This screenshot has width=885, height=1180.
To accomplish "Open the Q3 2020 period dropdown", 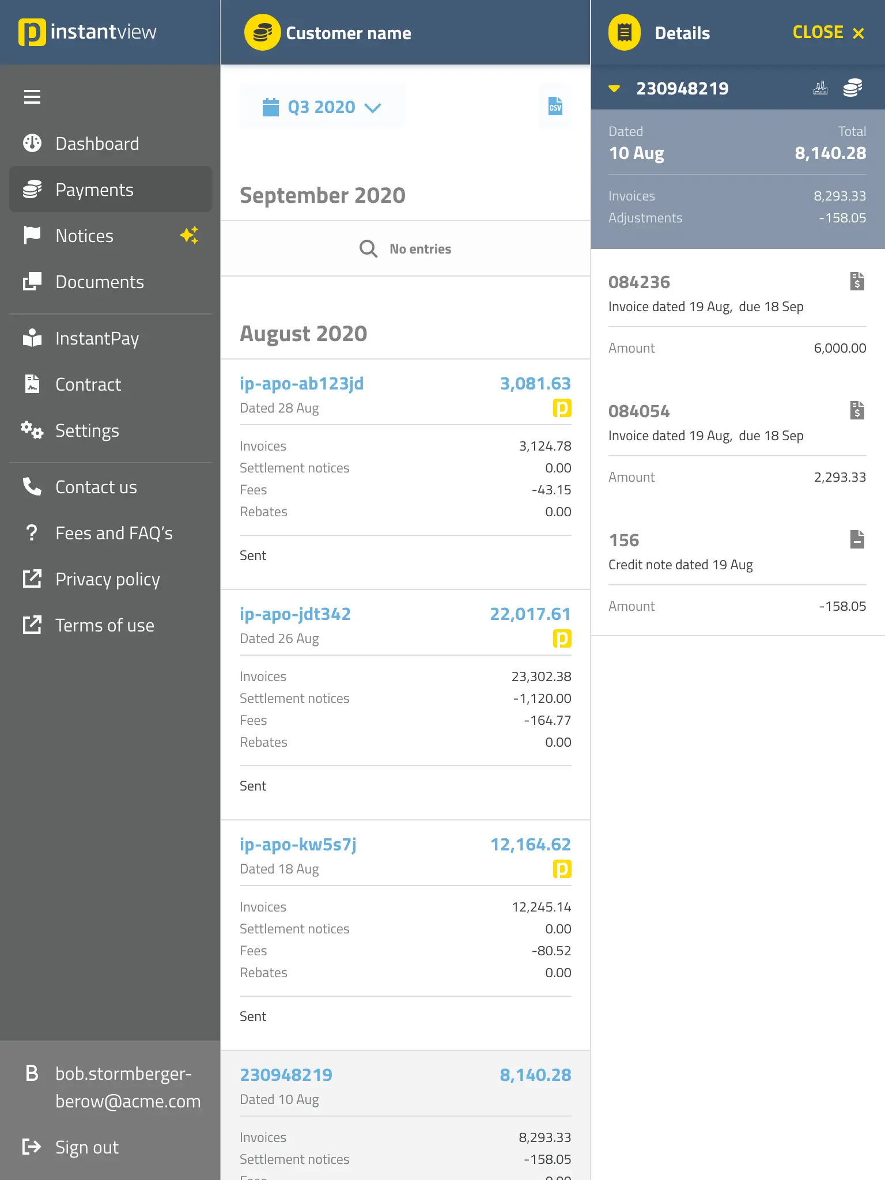I will [x=322, y=107].
